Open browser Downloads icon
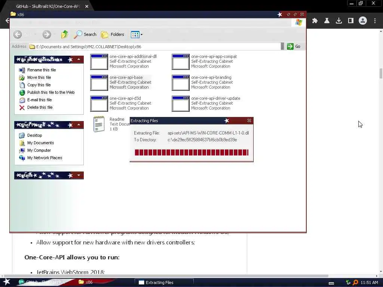 (339, 21)
